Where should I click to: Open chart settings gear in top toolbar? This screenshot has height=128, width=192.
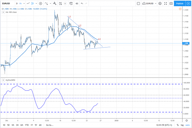pos(160,4)
